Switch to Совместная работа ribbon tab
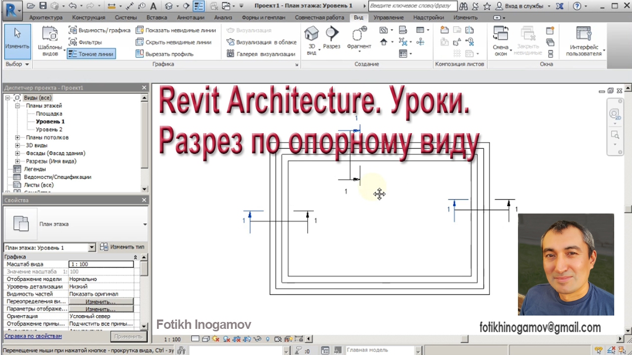Image resolution: width=632 pixels, height=355 pixels. tap(319, 18)
